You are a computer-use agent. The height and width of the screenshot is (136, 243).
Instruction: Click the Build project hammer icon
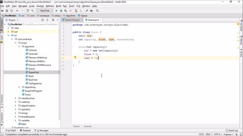coord(33,11)
